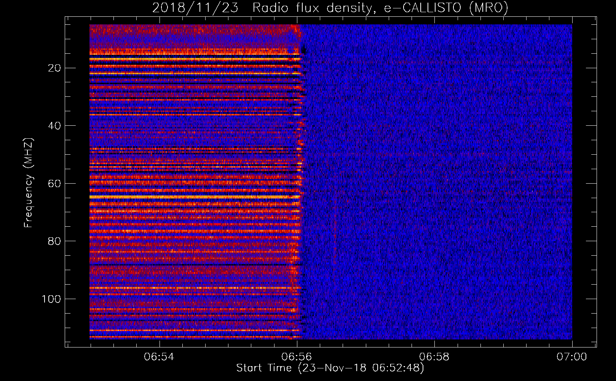Click the '06:56' time tick label

pyautogui.click(x=297, y=357)
